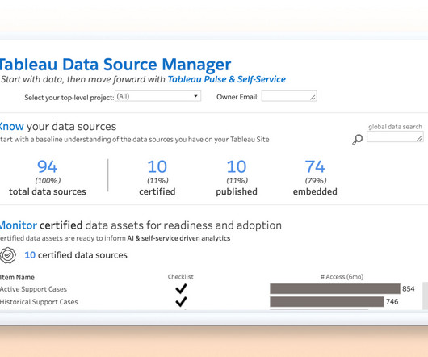The height and width of the screenshot is (357, 428).
Task: Click the checkmark for Active Support Cases
Action: coord(181,288)
